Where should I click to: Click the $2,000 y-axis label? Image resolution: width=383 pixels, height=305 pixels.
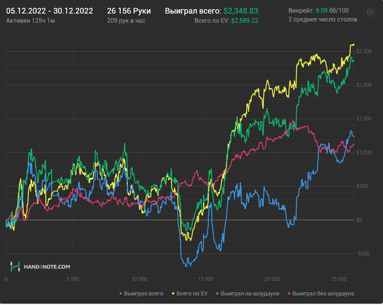click(x=364, y=85)
